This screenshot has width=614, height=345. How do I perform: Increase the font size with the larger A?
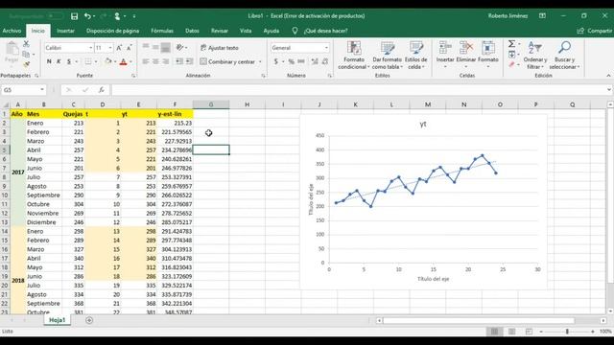(119, 48)
